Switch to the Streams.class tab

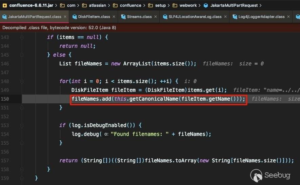pos(139,17)
